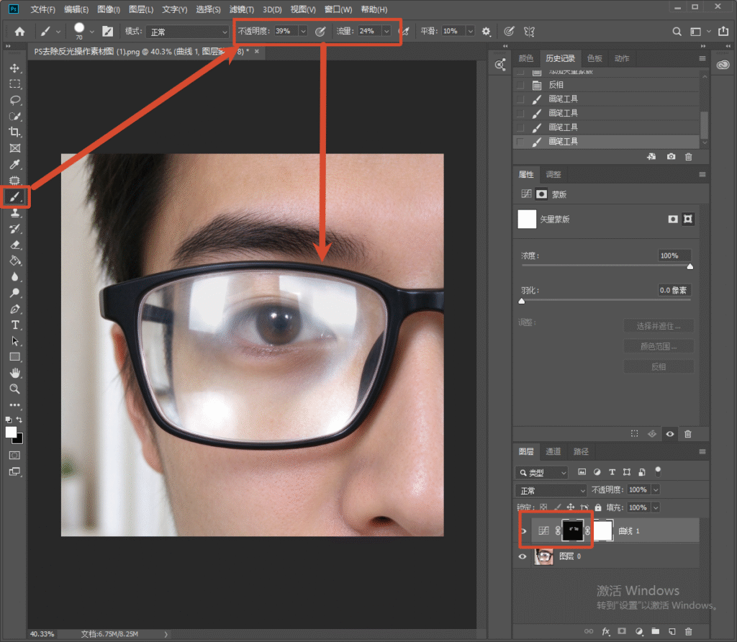Image resolution: width=737 pixels, height=642 pixels.
Task: Expand the brush 不透明度 dropdown arrow
Action: point(303,32)
